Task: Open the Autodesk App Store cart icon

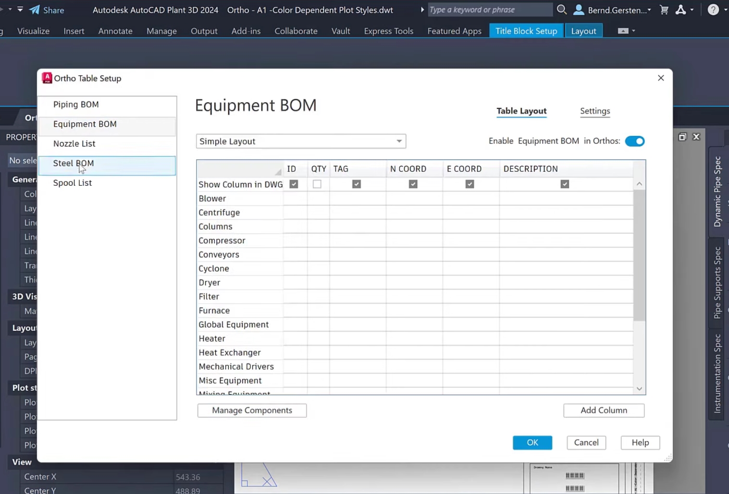Action: coord(664,10)
